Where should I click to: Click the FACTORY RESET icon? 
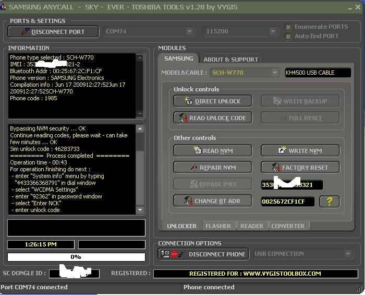tap(276, 167)
